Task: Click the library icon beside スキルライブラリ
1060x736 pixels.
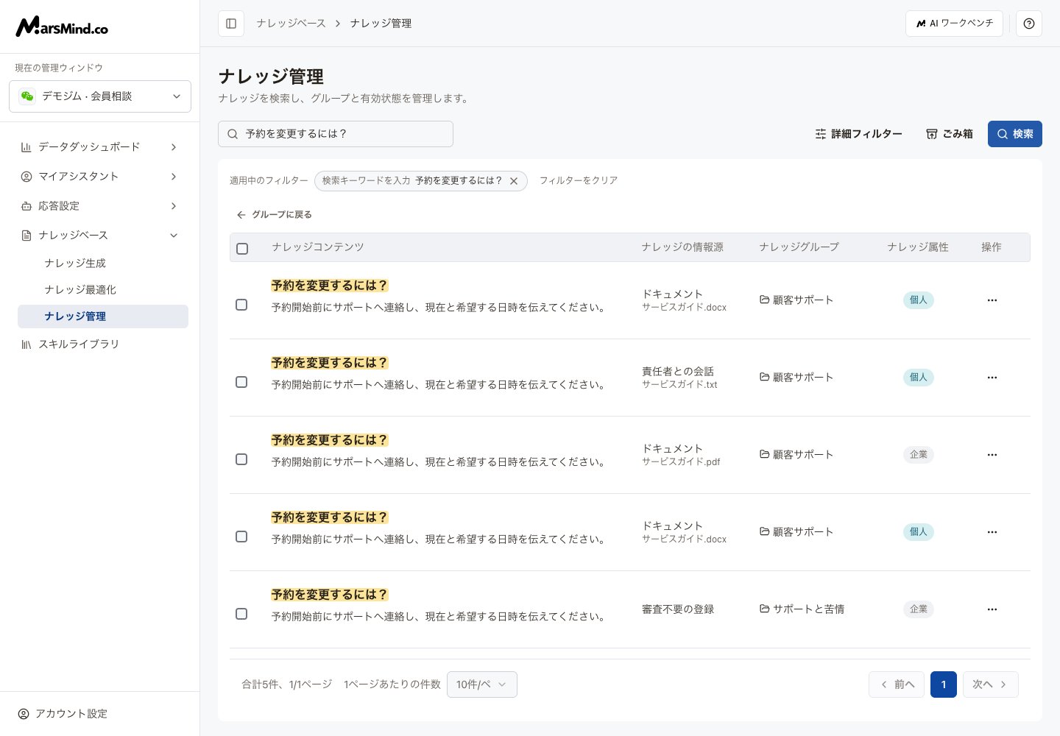Action: coord(26,344)
